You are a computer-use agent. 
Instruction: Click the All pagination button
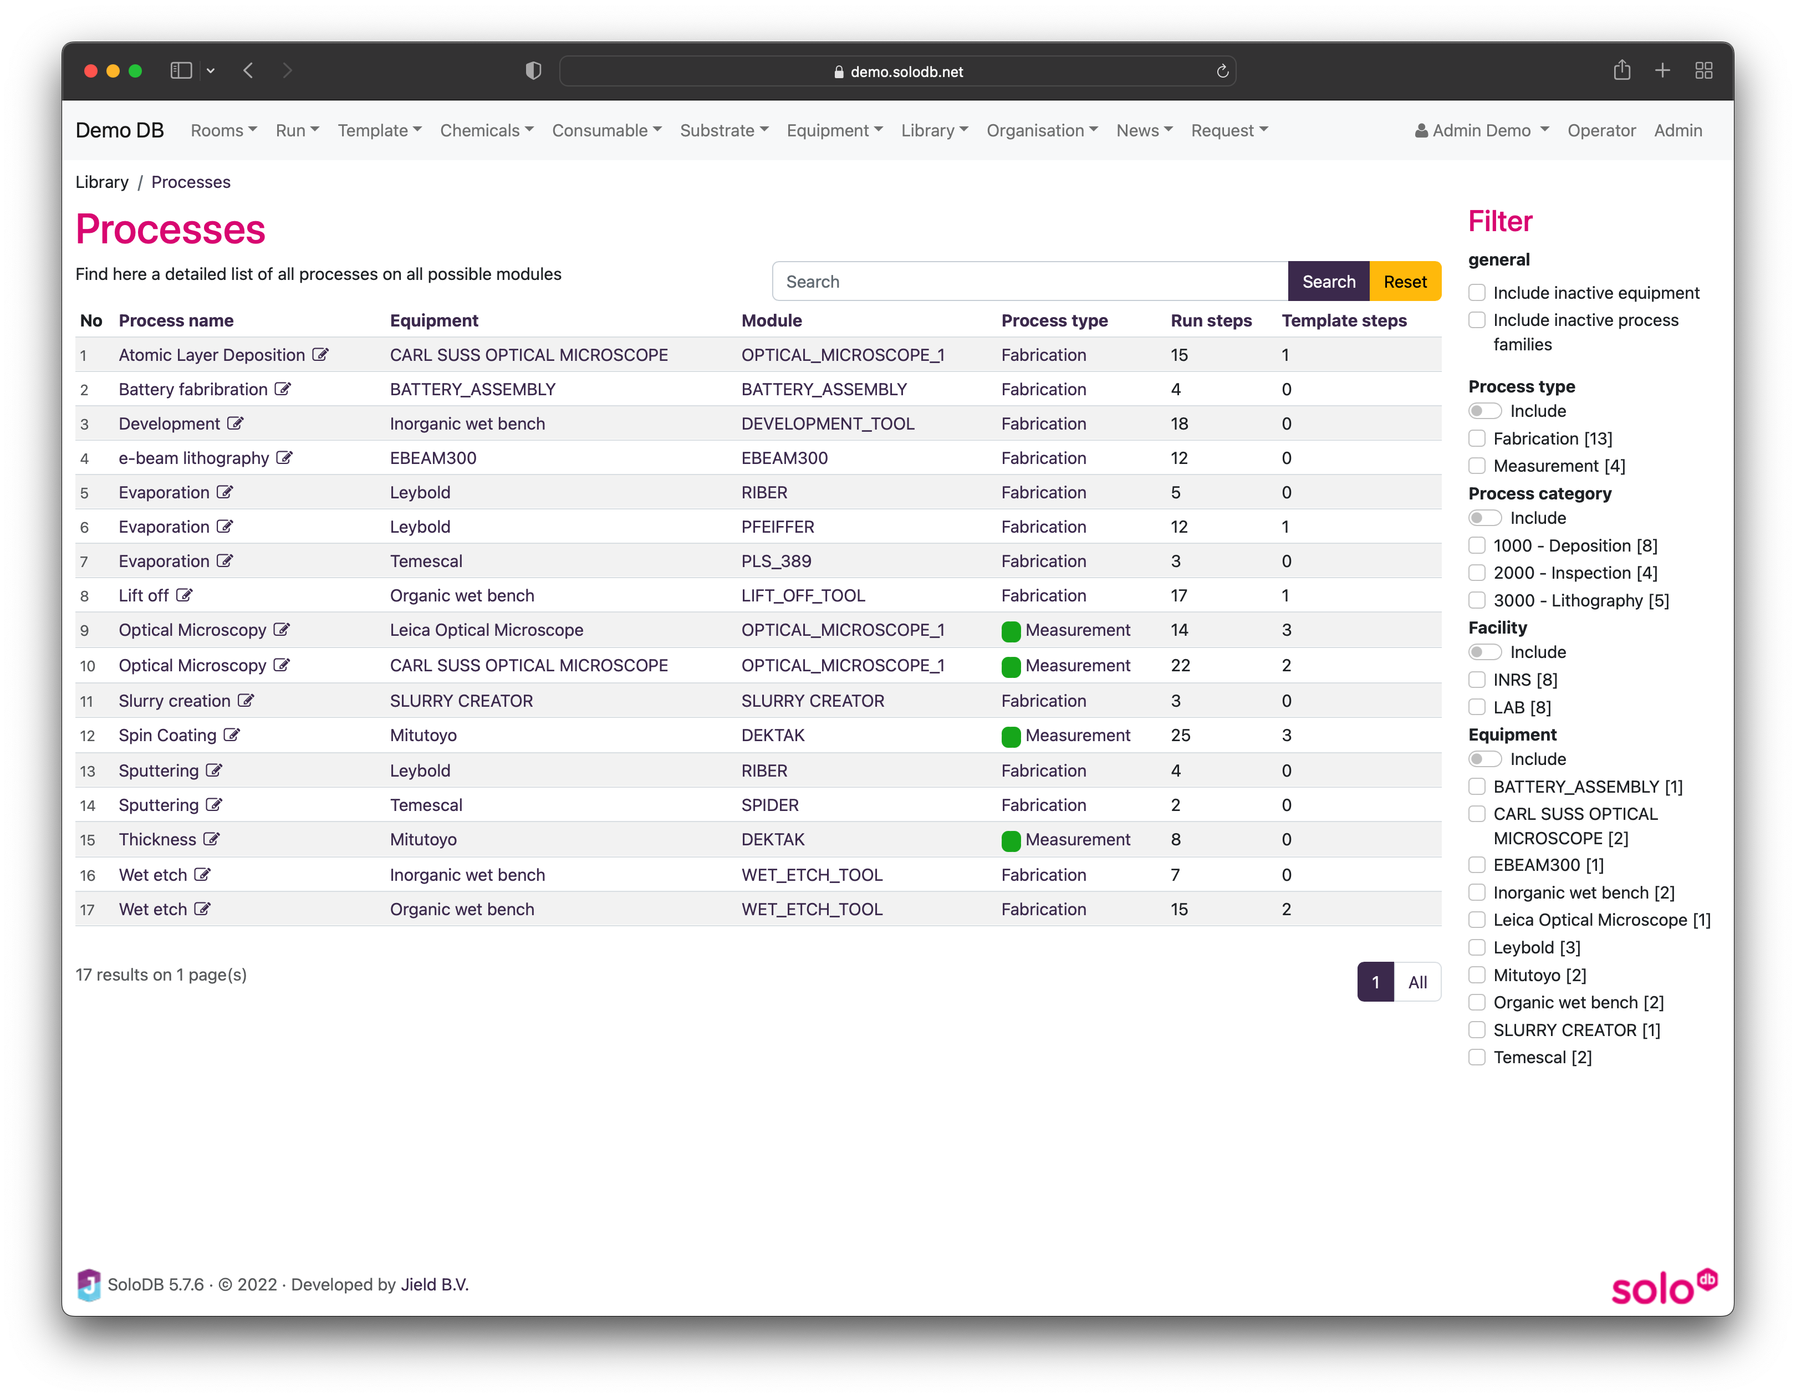click(1417, 982)
